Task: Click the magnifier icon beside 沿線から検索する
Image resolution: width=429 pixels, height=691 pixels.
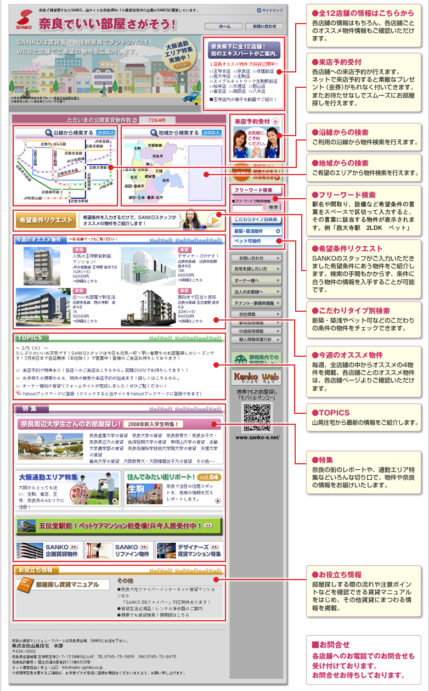Action: [x=48, y=133]
